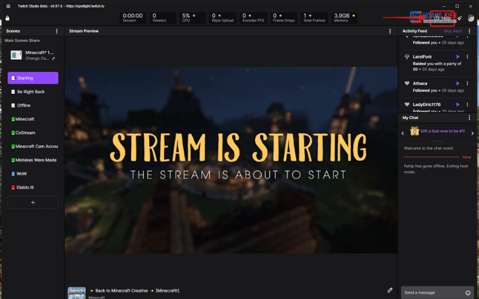Click the Main Screen Share label
479x299 pixels.
click(x=22, y=40)
